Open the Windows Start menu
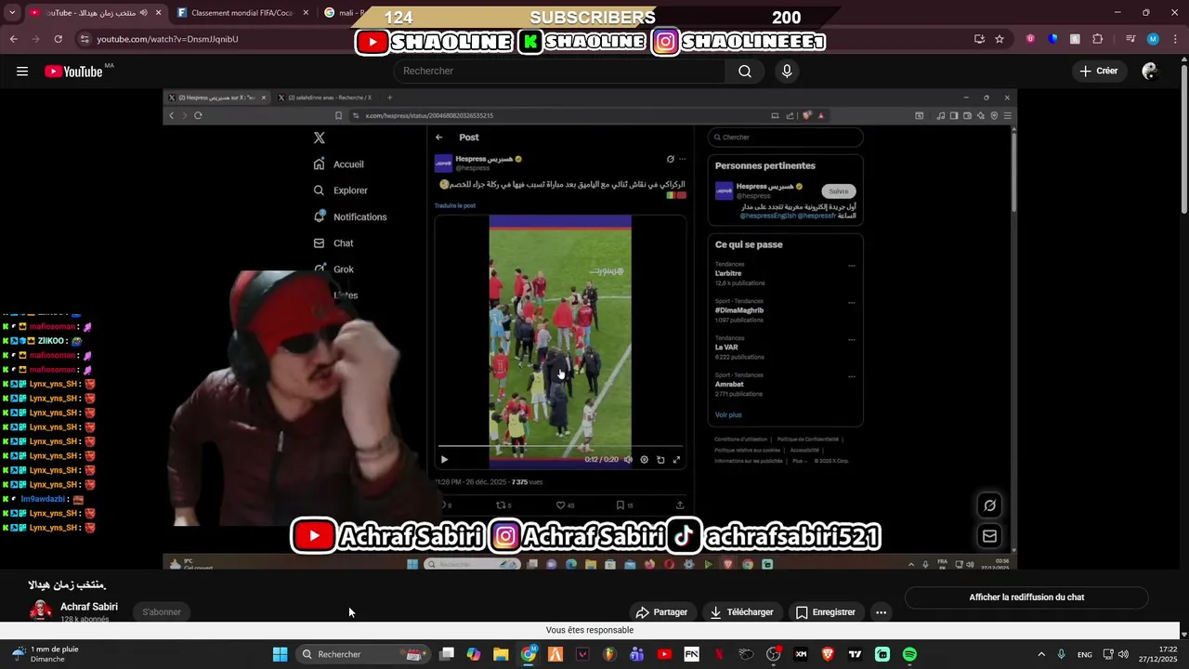Screen dimensions: 1189x669 pyautogui.click(x=280, y=654)
